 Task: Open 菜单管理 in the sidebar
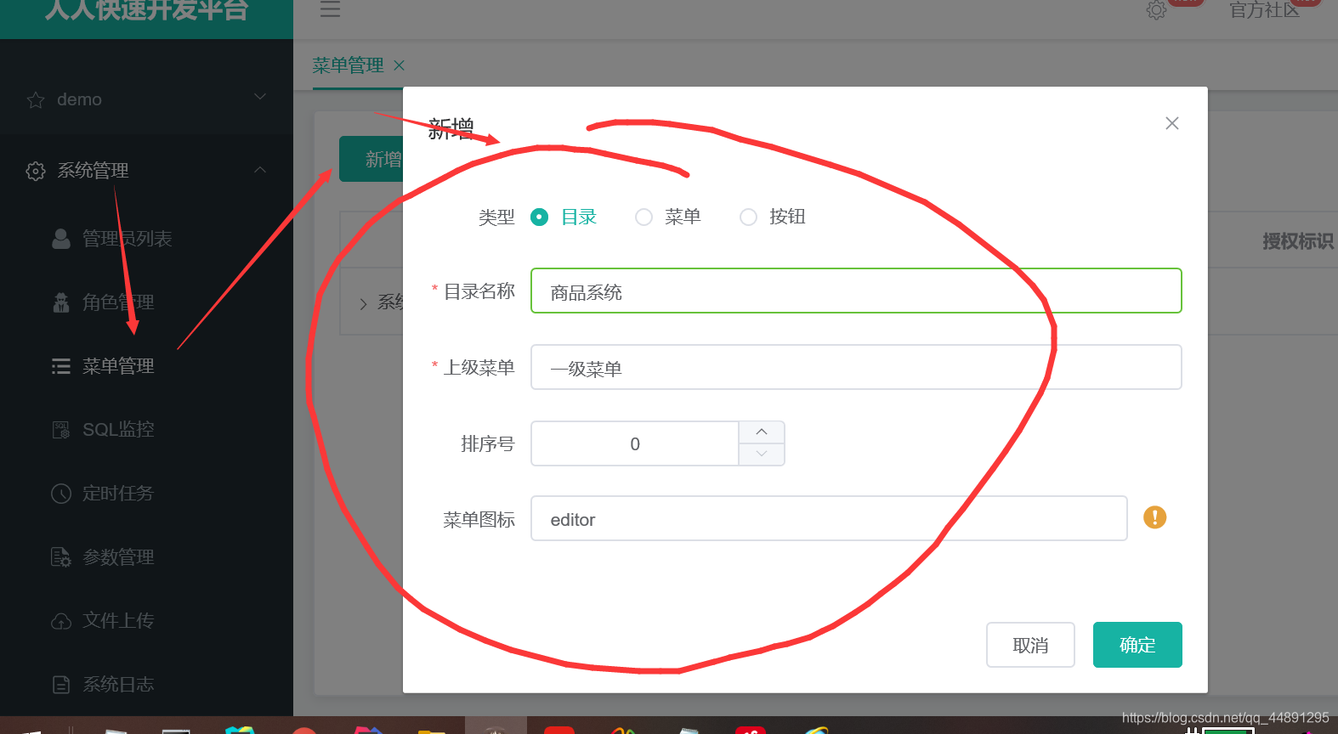[118, 366]
